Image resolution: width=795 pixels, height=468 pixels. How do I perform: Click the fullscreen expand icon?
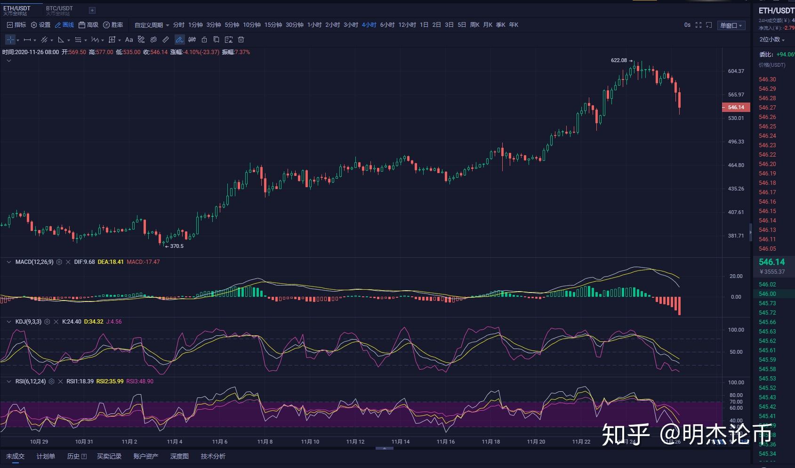pos(699,25)
